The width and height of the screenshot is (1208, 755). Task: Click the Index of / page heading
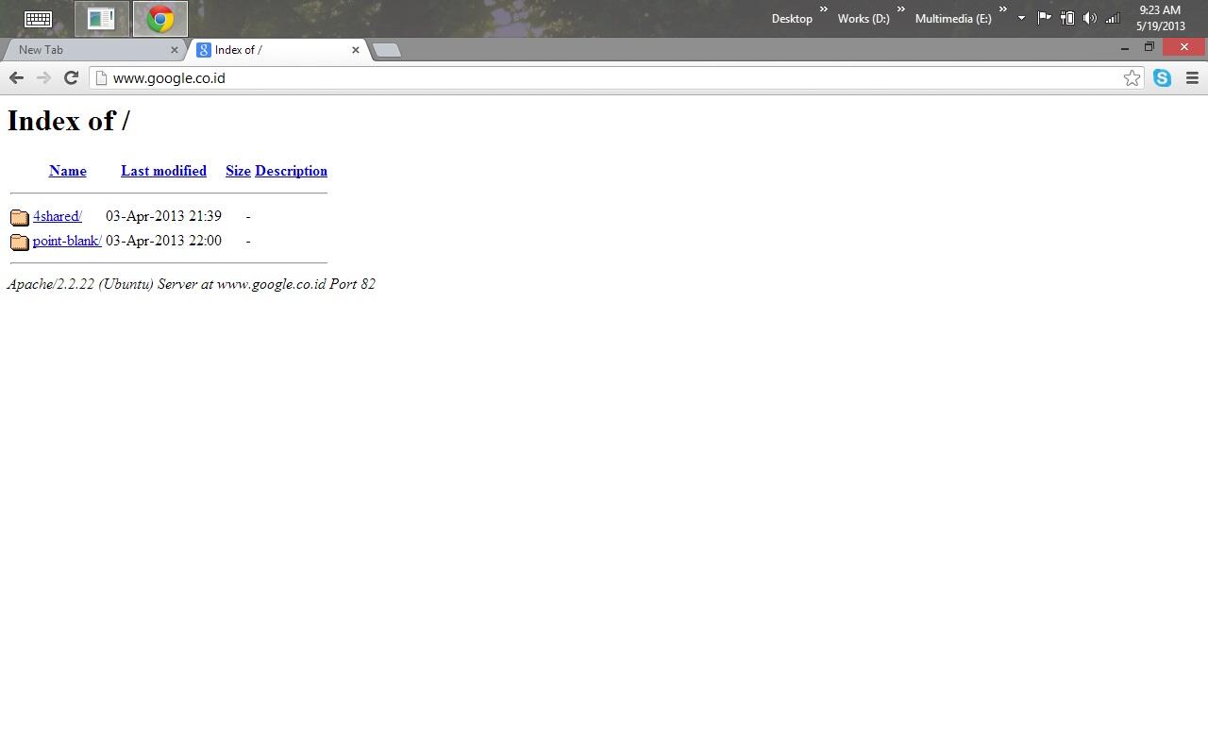(69, 121)
